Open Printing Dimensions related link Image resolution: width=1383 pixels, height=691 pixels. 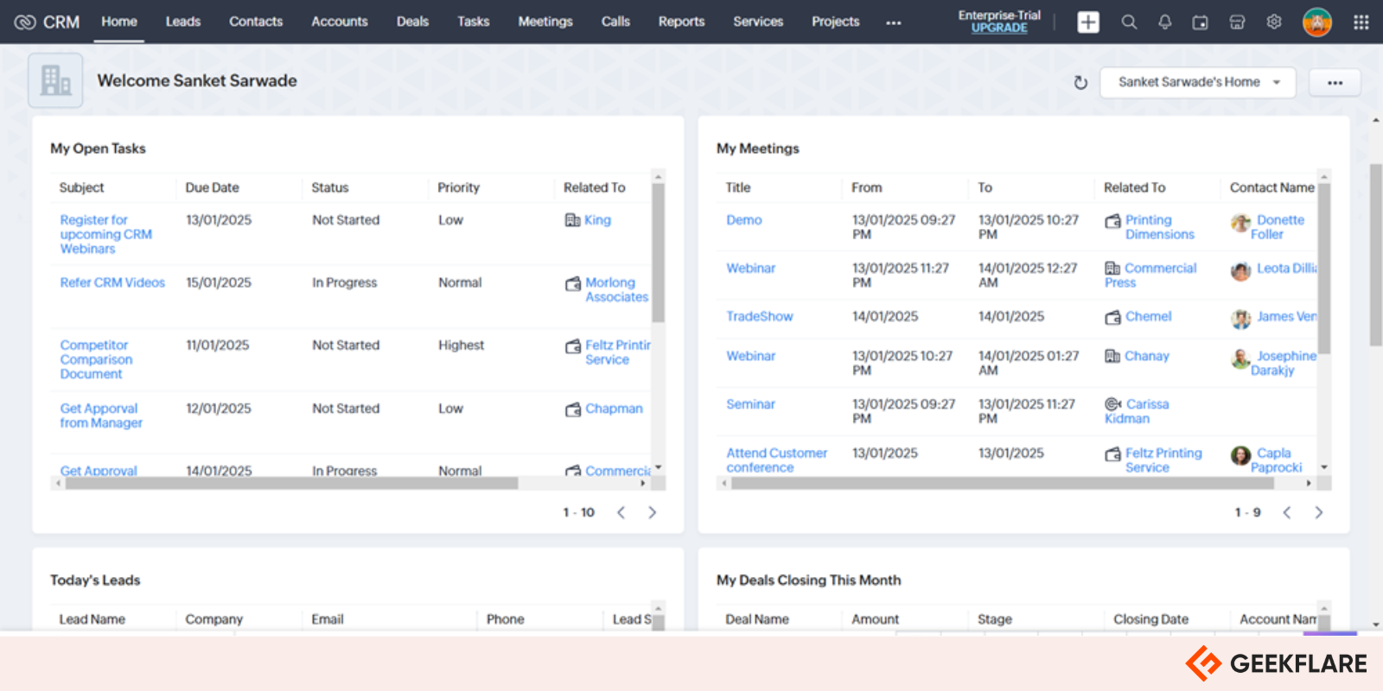click(1159, 227)
